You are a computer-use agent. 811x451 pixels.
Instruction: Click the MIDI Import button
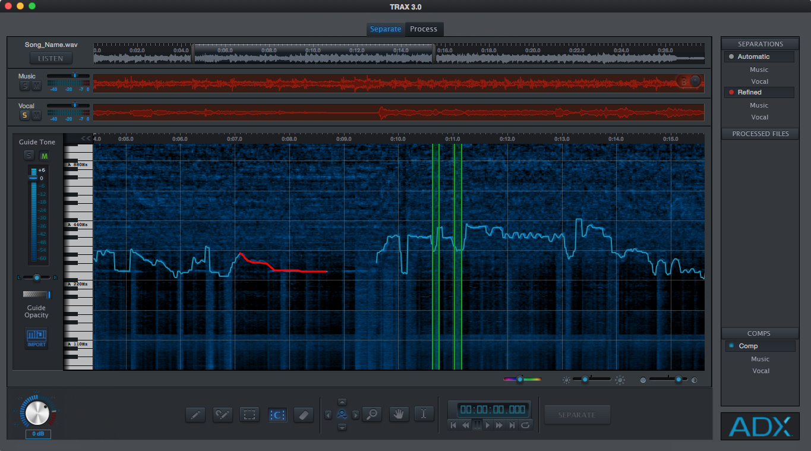(x=36, y=338)
